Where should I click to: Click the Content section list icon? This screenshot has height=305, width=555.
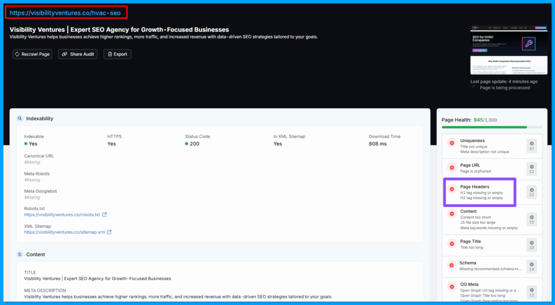(20, 255)
